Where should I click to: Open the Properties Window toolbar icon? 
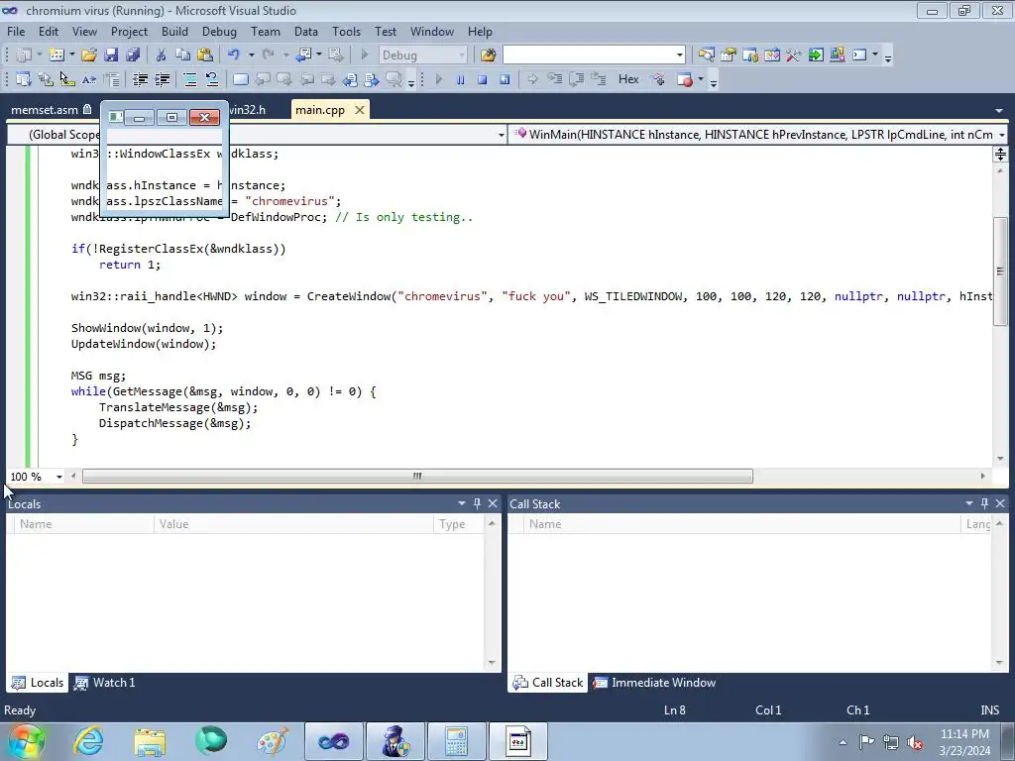(x=729, y=55)
